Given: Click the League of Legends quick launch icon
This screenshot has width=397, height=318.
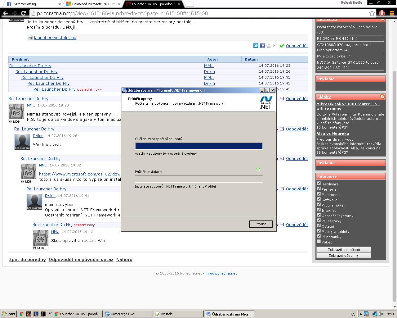Looking at the screenshot, I should coord(36,314).
